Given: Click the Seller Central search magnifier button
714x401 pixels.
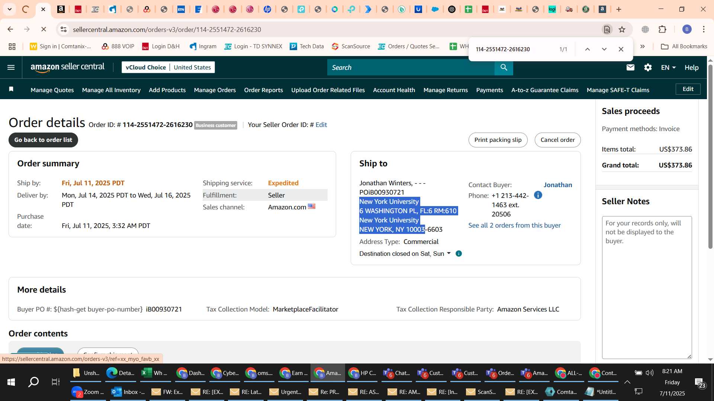Looking at the screenshot, I should 504,67.
